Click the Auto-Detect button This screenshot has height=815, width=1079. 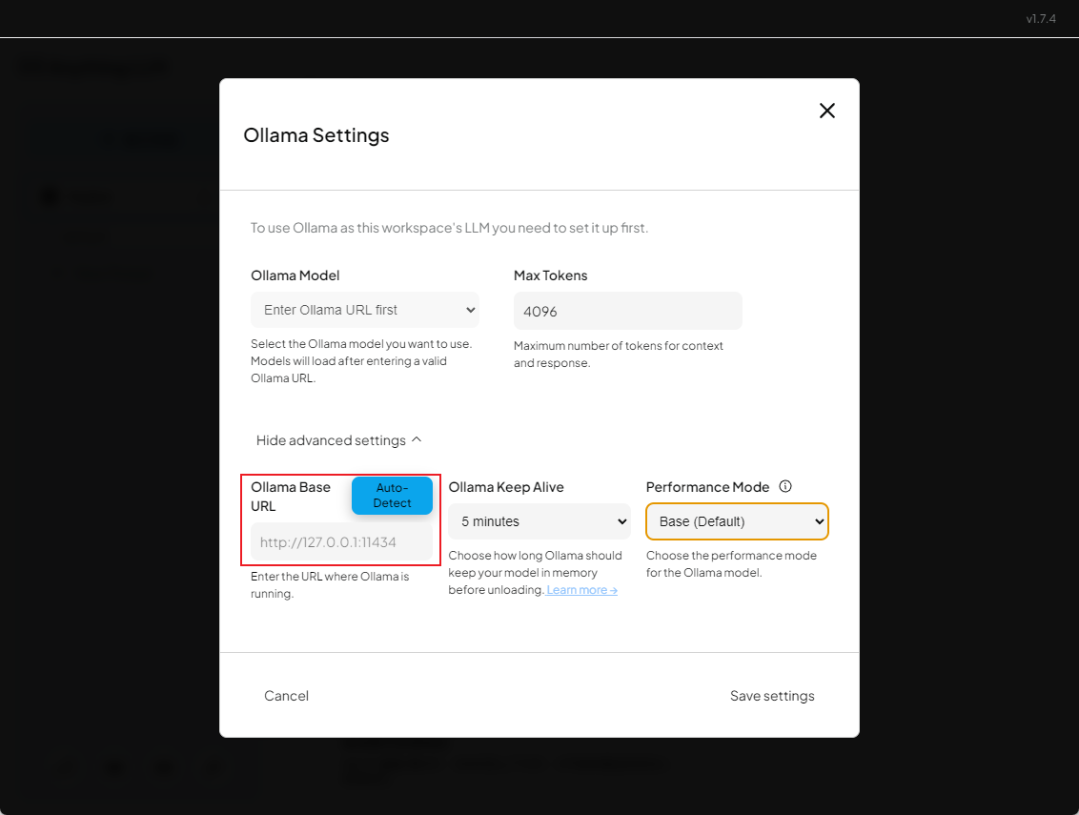click(393, 496)
